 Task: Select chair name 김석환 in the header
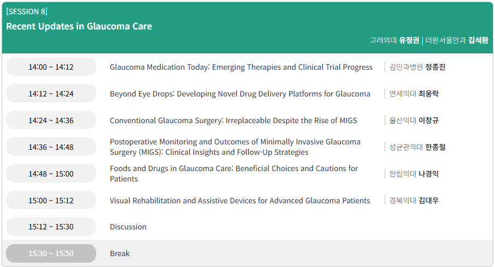[478, 40]
